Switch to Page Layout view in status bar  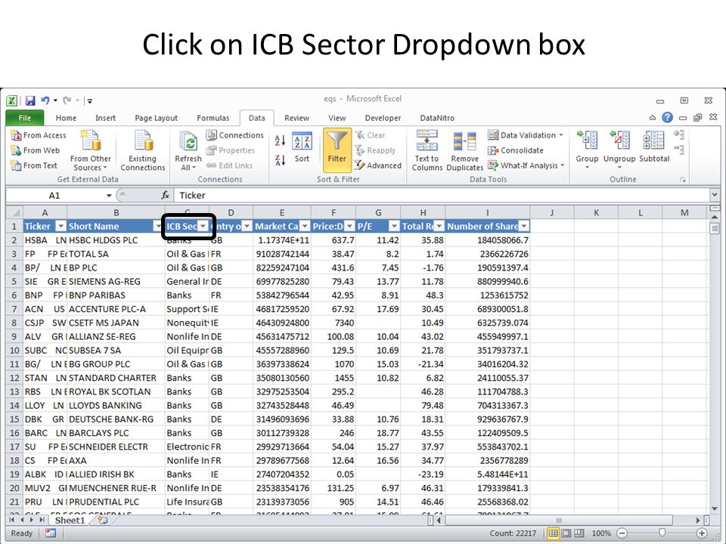pyautogui.click(x=566, y=533)
